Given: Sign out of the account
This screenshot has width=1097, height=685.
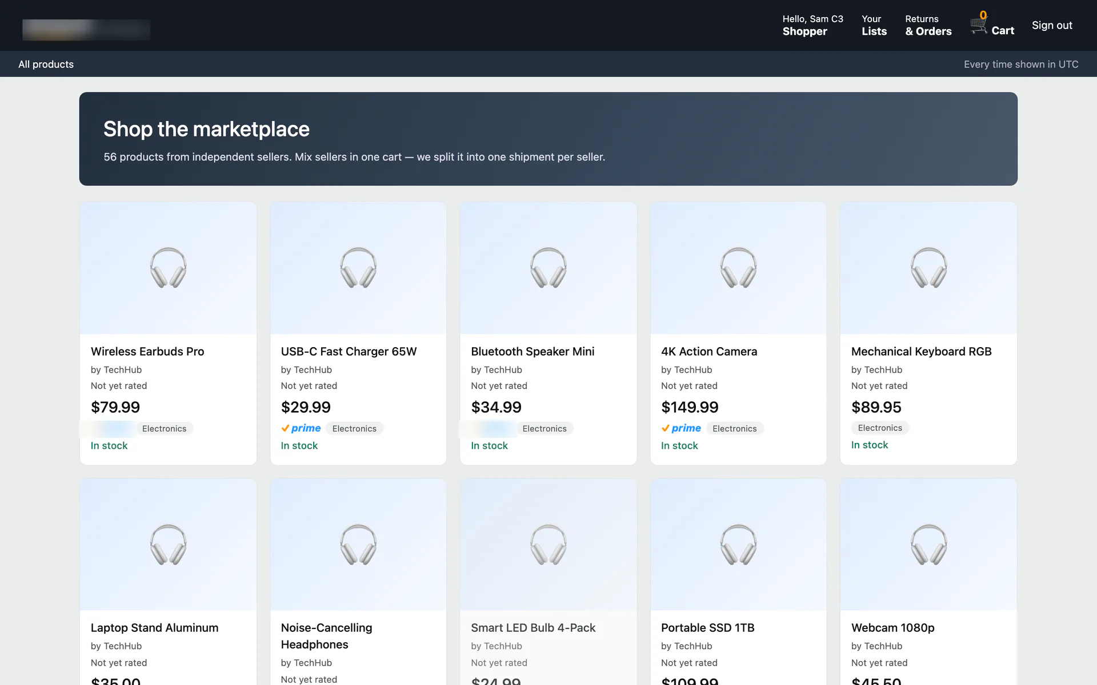Looking at the screenshot, I should coord(1052,25).
